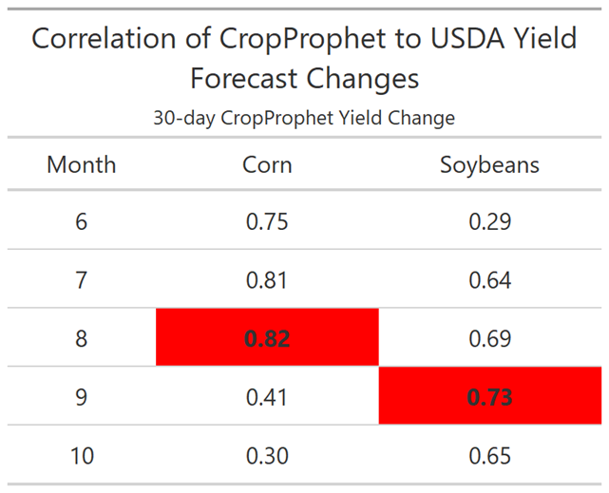Select the month 10 row label
Image resolution: width=609 pixels, height=493 pixels.
pos(82,456)
